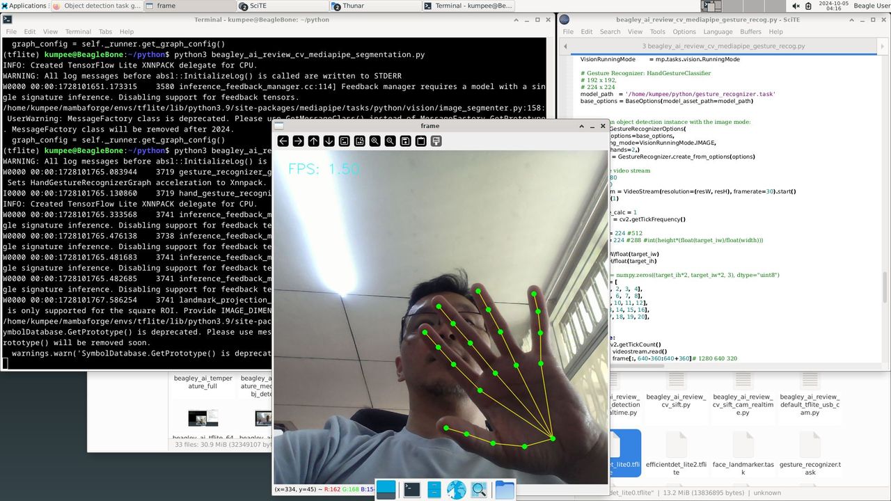This screenshot has width=891, height=501.
Task: Launch terminal emulator from bottom dock
Action: (x=411, y=490)
